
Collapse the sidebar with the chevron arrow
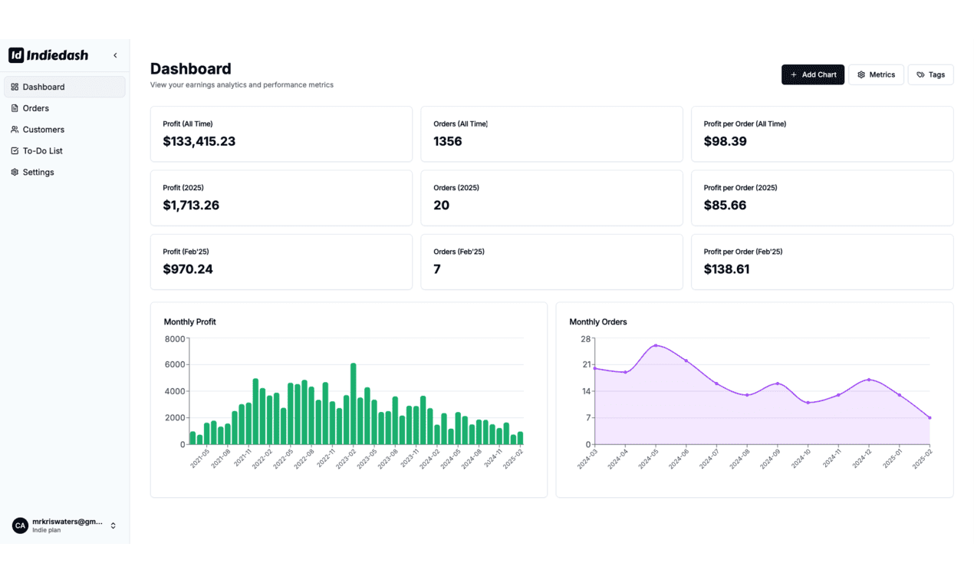click(x=115, y=55)
